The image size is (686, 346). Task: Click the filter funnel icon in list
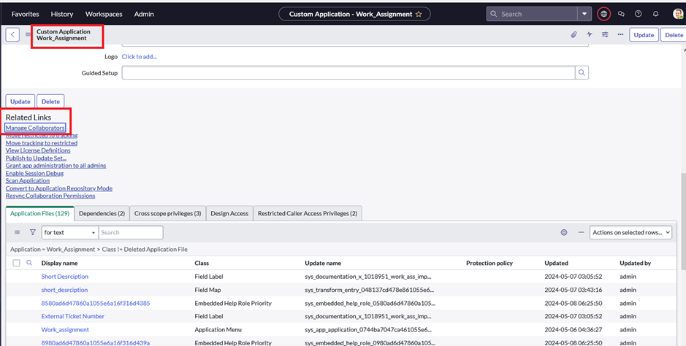click(x=33, y=232)
